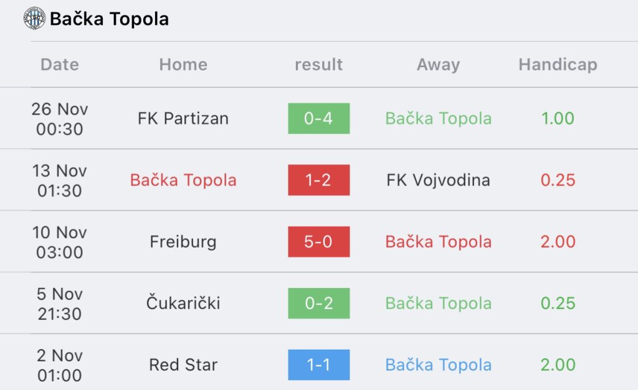The width and height of the screenshot is (638, 390).
Task: Select the Date column header
Action: [60, 65]
